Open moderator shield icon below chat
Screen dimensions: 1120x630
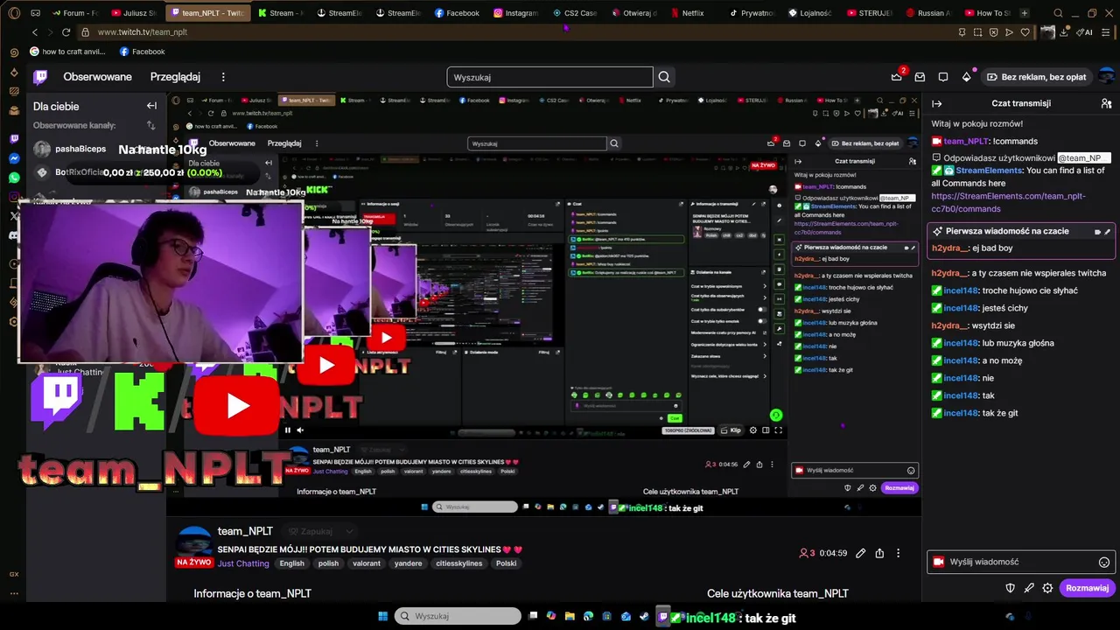pyautogui.click(x=1010, y=588)
